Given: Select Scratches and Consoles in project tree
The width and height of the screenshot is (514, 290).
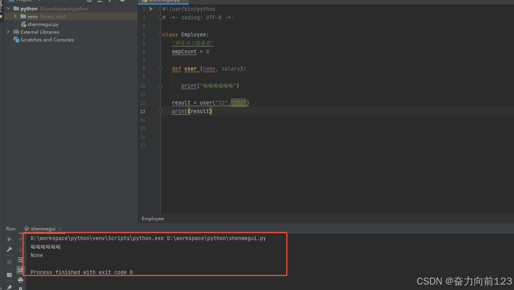Looking at the screenshot, I should click(47, 39).
